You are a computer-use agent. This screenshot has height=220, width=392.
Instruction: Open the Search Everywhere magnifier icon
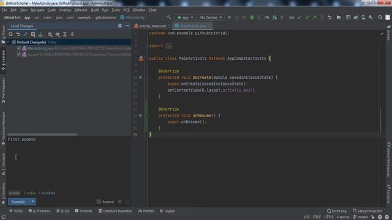380,18
